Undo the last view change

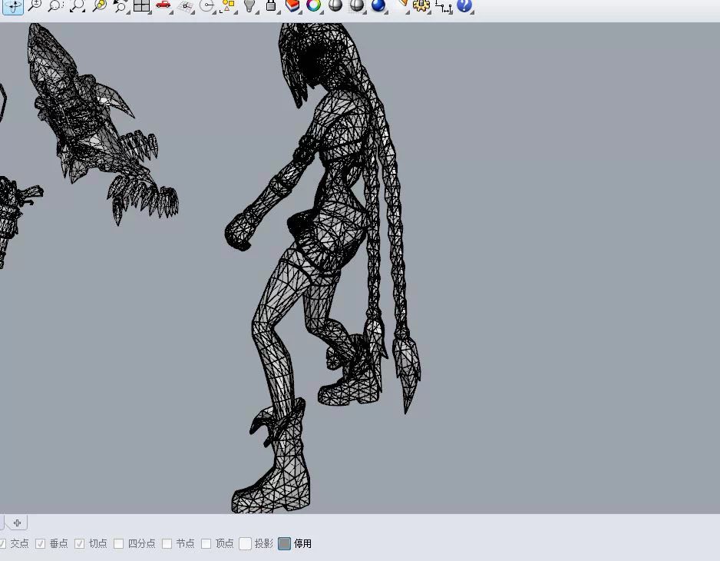click(x=121, y=5)
